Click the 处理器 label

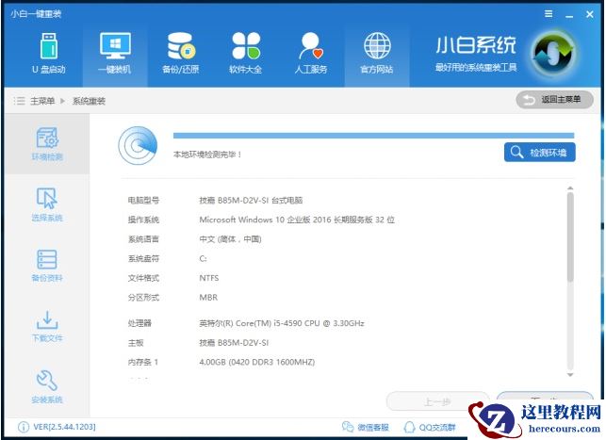coord(139,323)
